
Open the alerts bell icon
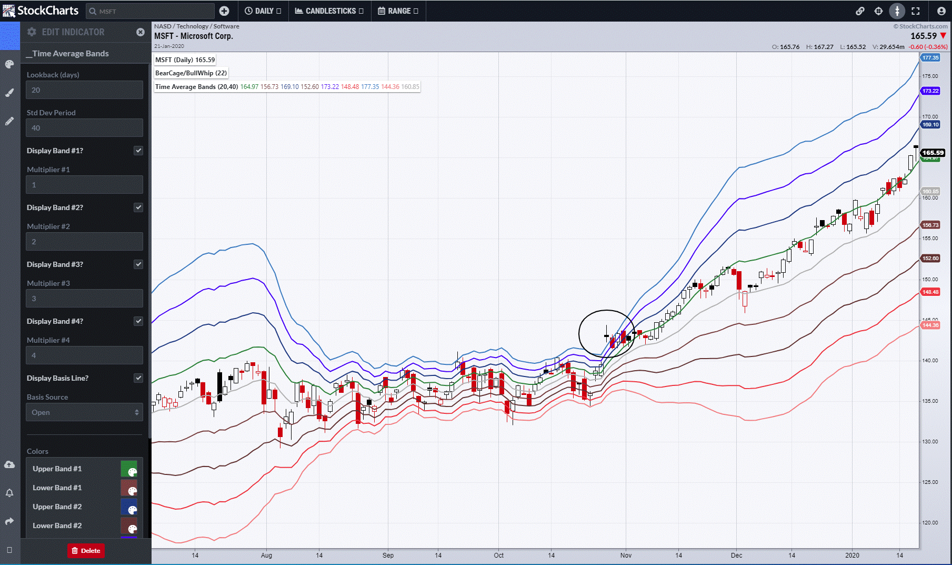click(9, 493)
